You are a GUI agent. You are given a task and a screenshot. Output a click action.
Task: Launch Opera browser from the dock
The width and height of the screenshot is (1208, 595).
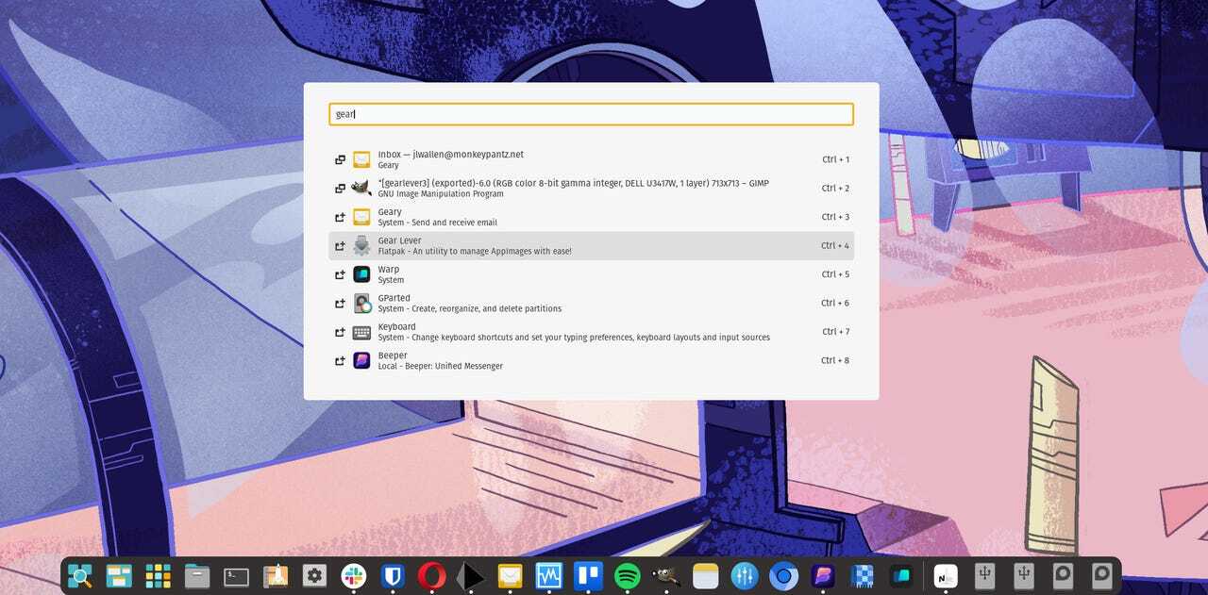click(x=432, y=575)
